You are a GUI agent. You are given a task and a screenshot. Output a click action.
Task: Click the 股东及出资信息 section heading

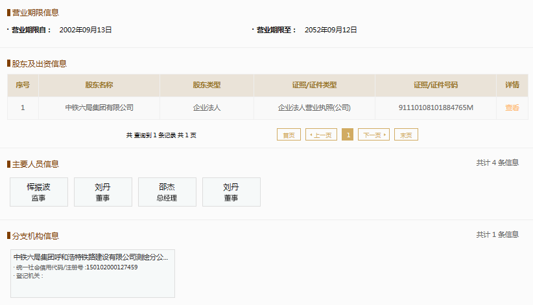point(39,64)
